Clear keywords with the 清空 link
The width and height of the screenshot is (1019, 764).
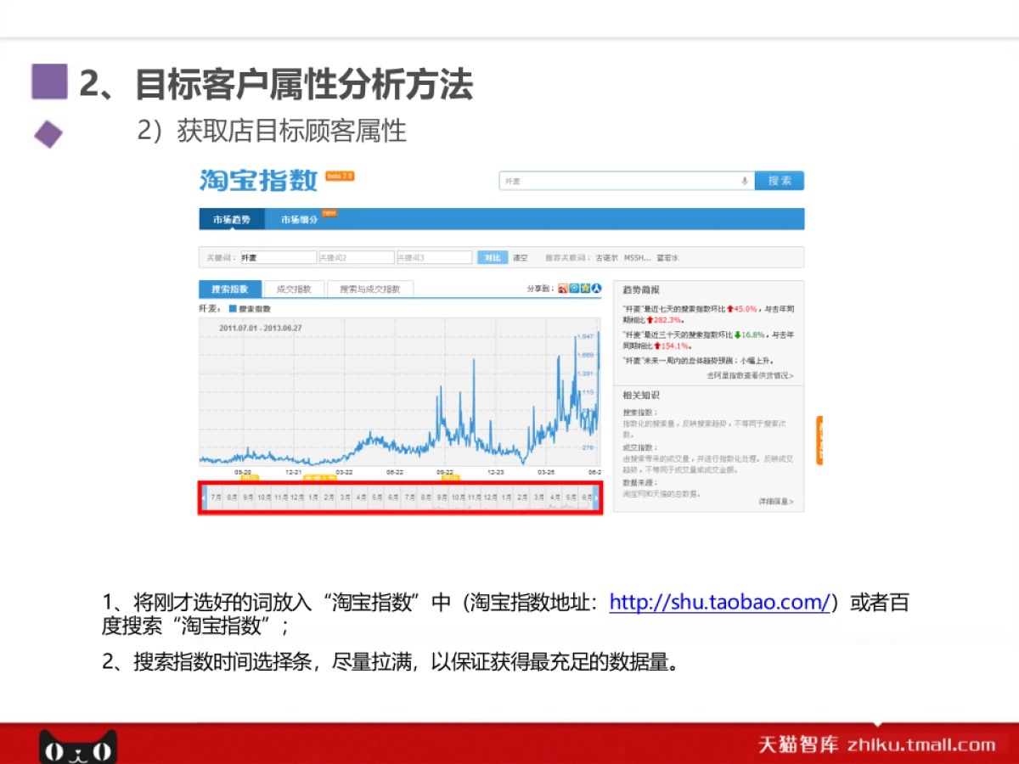coord(521,256)
